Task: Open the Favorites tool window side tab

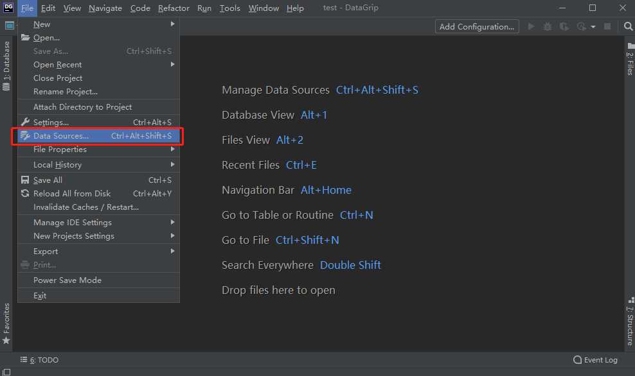Action: pyautogui.click(x=6, y=324)
